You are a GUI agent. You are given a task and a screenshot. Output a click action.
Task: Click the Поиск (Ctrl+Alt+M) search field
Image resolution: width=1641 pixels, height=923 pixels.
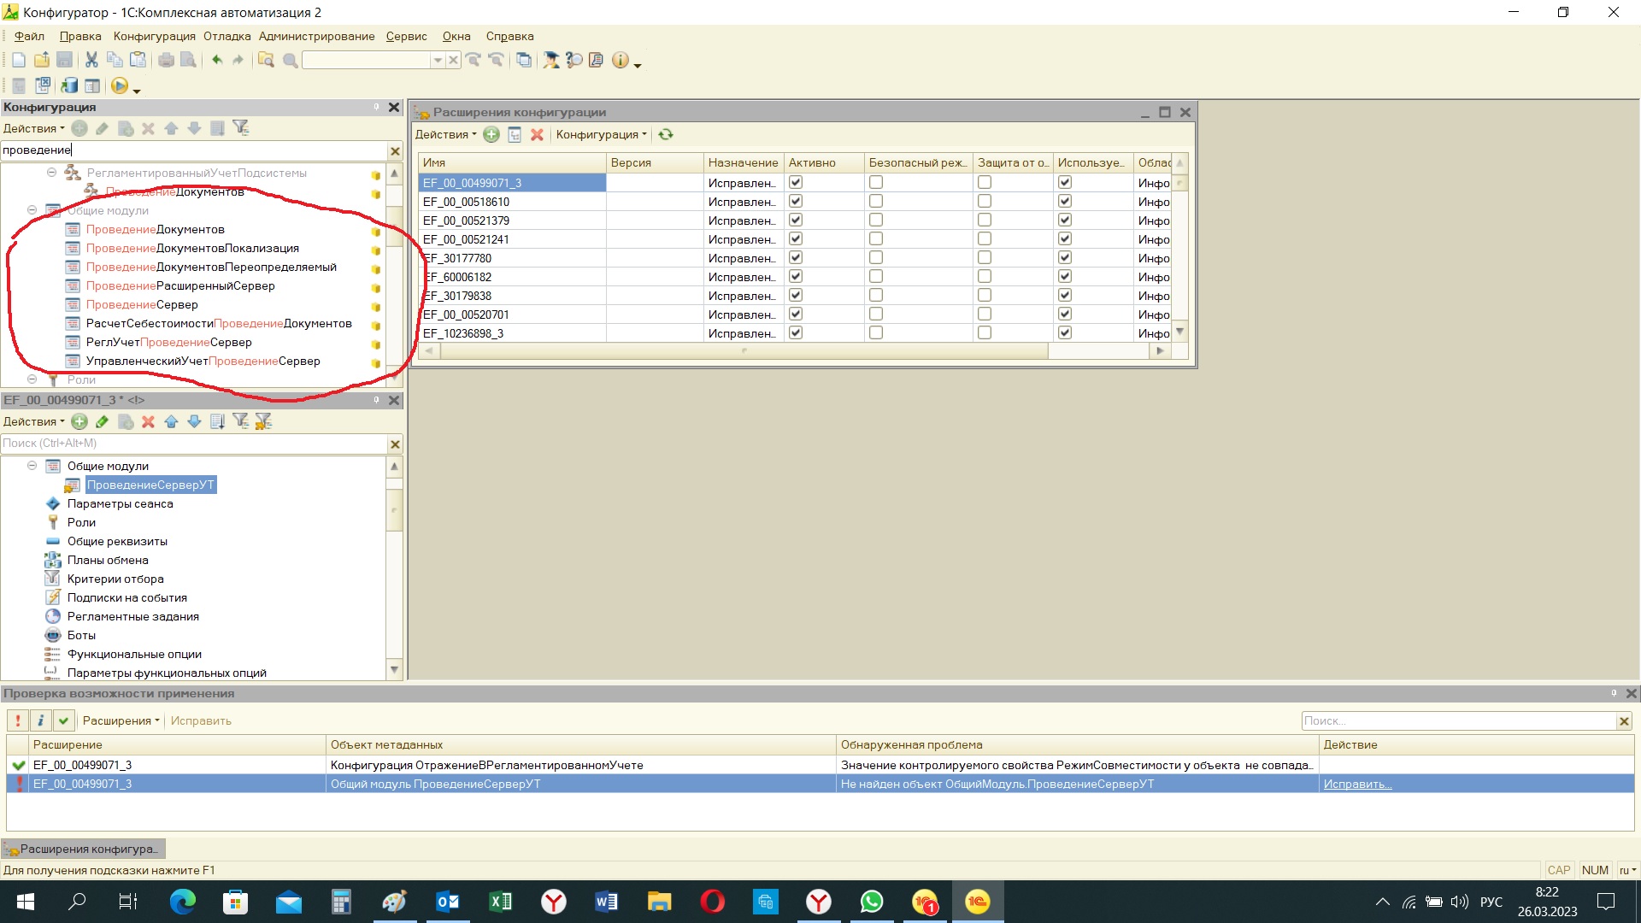(x=194, y=443)
